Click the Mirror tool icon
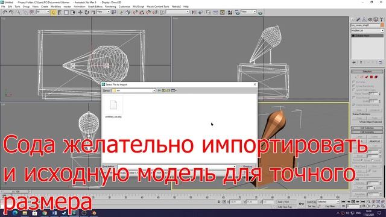386x217 pixels. pyautogui.click(x=194, y=12)
